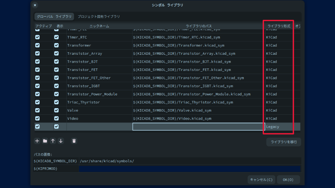
Task: Toggle active checkbox for Transistor_IGBT
Action: (37, 86)
